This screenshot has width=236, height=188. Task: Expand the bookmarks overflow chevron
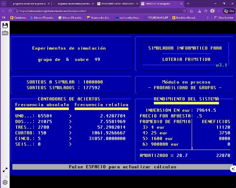click(x=208, y=17)
